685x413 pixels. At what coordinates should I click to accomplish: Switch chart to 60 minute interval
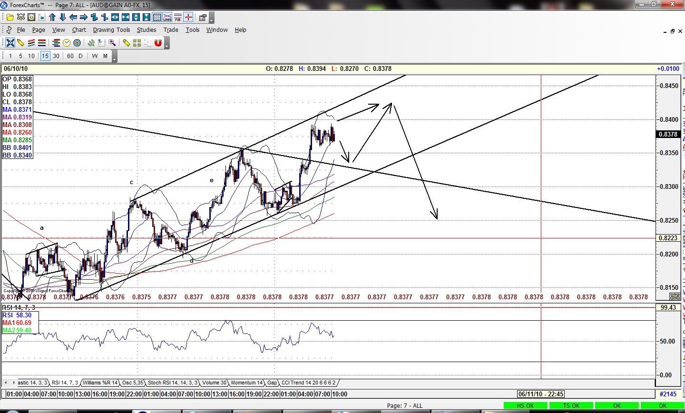(x=70, y=56)
